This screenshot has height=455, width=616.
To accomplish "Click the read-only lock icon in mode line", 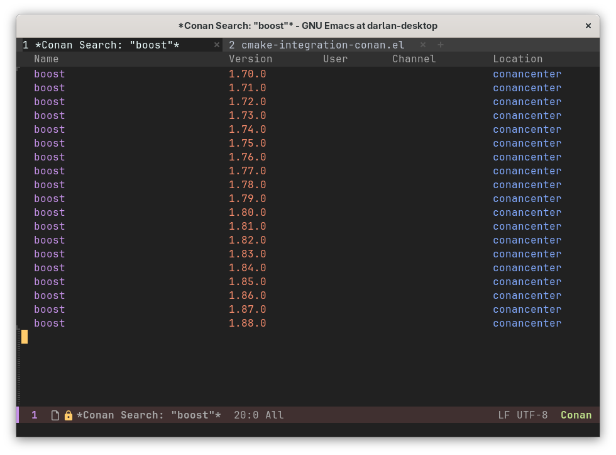I will click(x=69, y=415).
